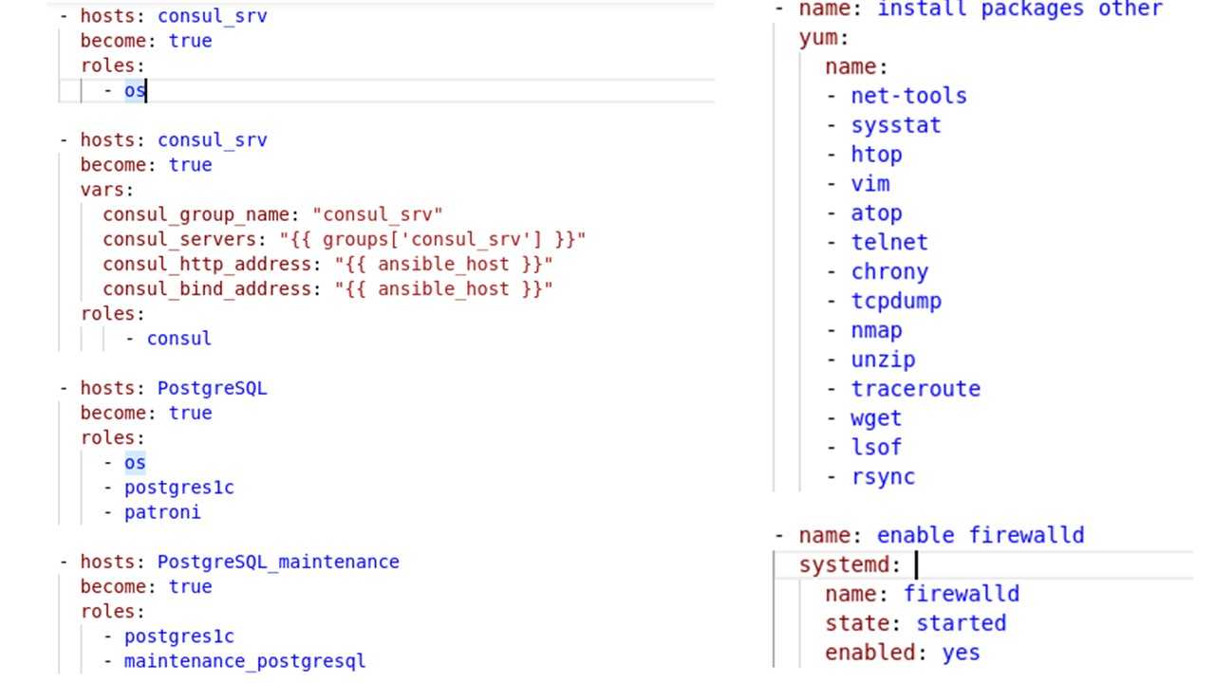Click the 'enable firewalld' task name
The image size is (1215, 683).
point(1026,535)
